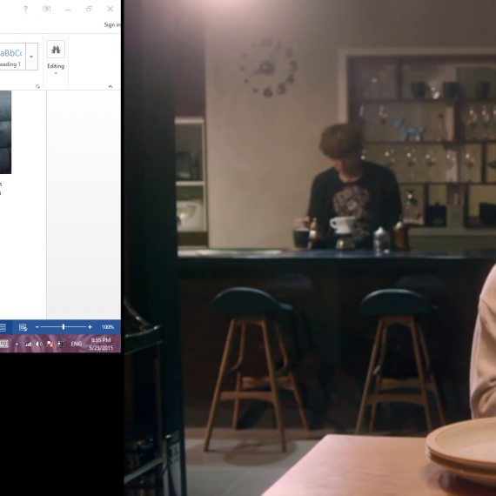Image resolution: width=496 pixels, height=496 pixels.
Task: Expand the Styles gallery dropdown
Action: click(x=31, y=57)
